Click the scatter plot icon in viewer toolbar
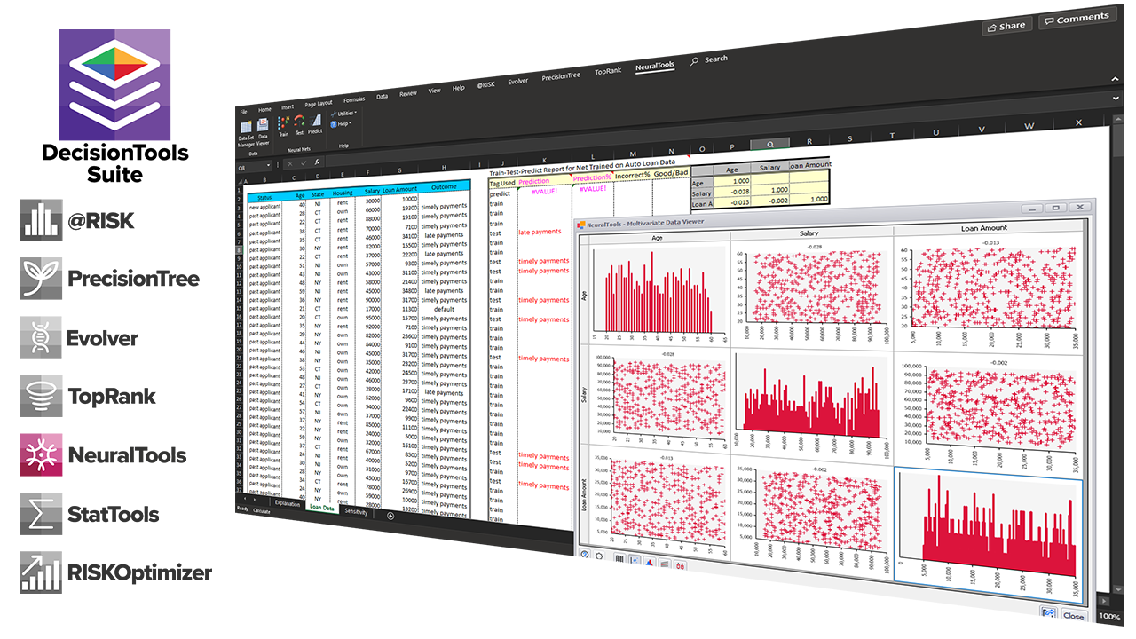The height and width of the screenshot is (639, 1136). [x=634, y=562]
